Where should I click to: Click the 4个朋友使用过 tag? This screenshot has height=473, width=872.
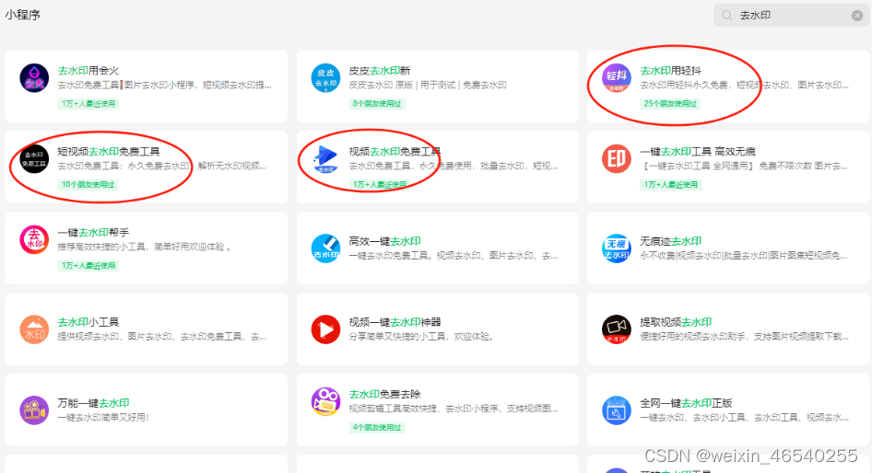tap(376, 428)
